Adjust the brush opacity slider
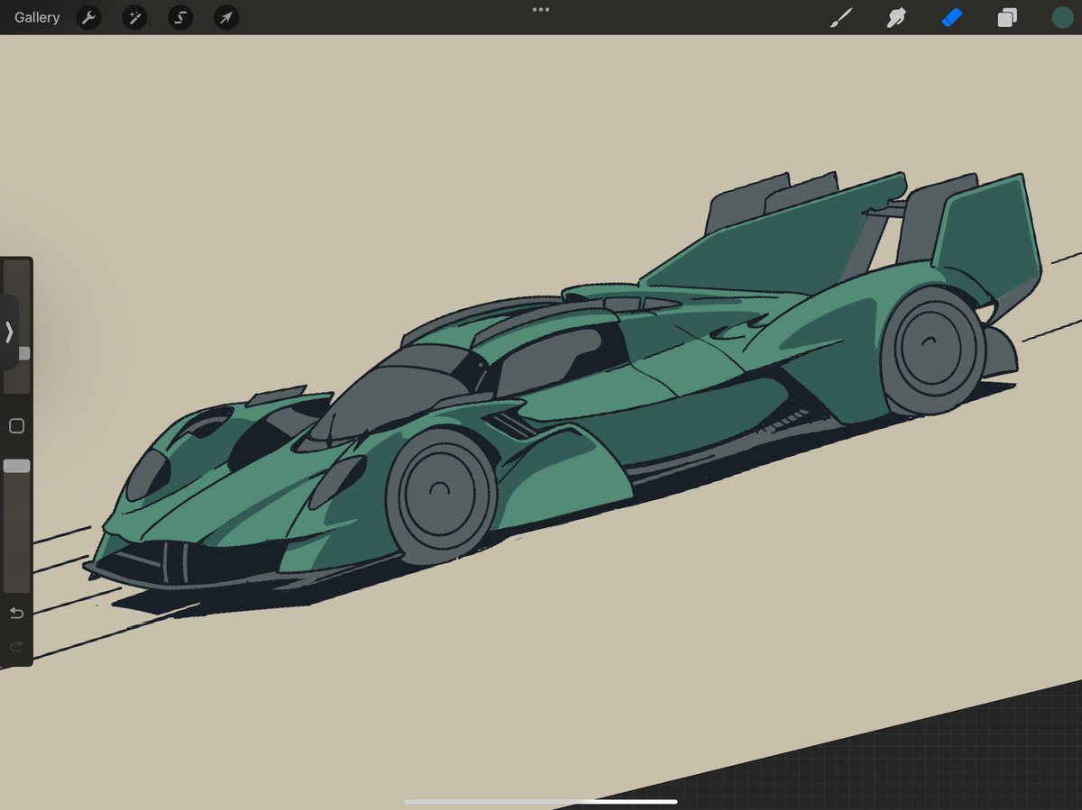This screenshot has width=1082, height=810. pos(15,466)
